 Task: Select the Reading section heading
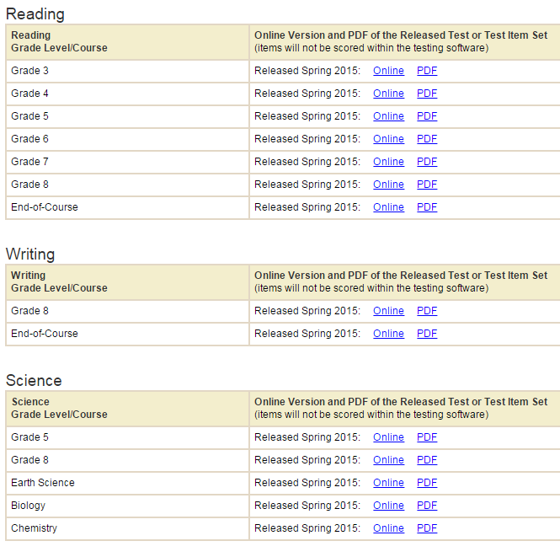pyautogui.click(x=35, y=14)
